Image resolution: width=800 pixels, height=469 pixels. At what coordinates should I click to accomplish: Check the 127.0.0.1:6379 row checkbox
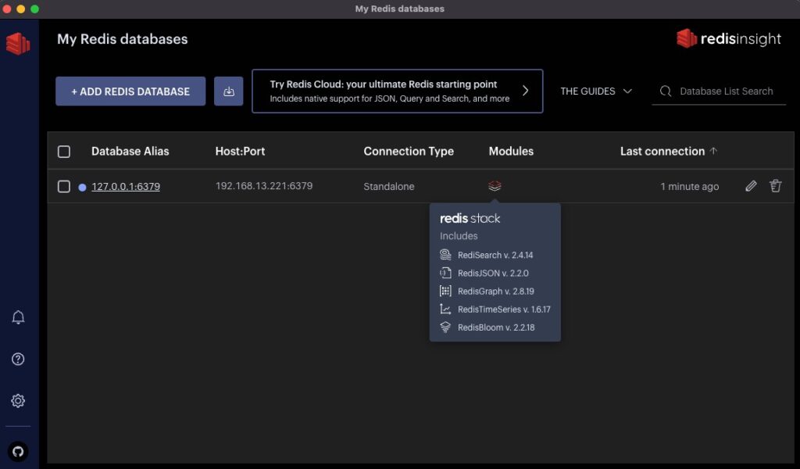(64, 186)
